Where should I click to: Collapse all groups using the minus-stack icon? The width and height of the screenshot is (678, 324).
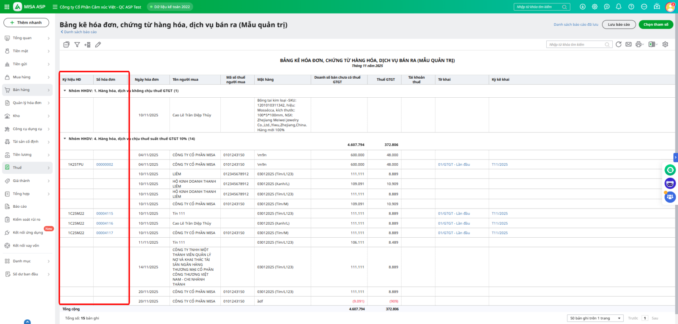pos(67,44)
